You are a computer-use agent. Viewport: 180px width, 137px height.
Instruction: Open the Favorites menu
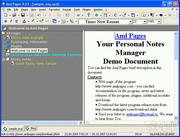[54, 10]
